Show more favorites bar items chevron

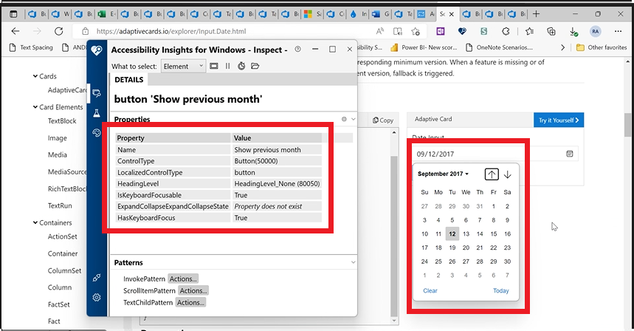pyautogui.click(x=562, y=47)
